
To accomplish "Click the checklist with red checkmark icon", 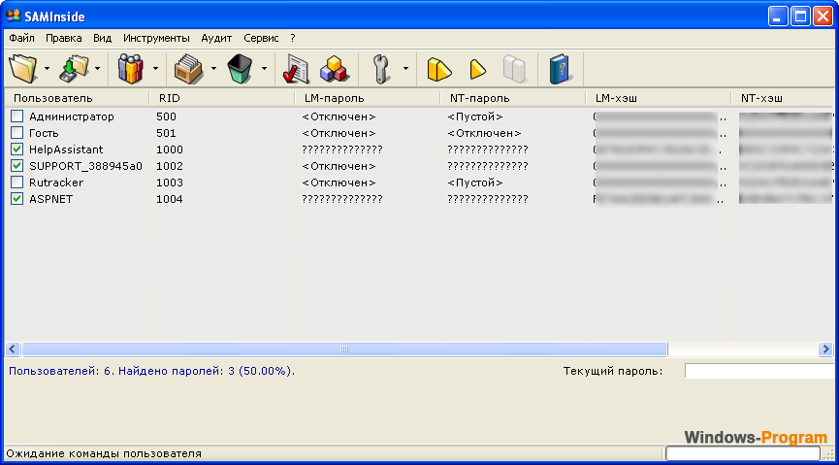I will click(297, 69).
